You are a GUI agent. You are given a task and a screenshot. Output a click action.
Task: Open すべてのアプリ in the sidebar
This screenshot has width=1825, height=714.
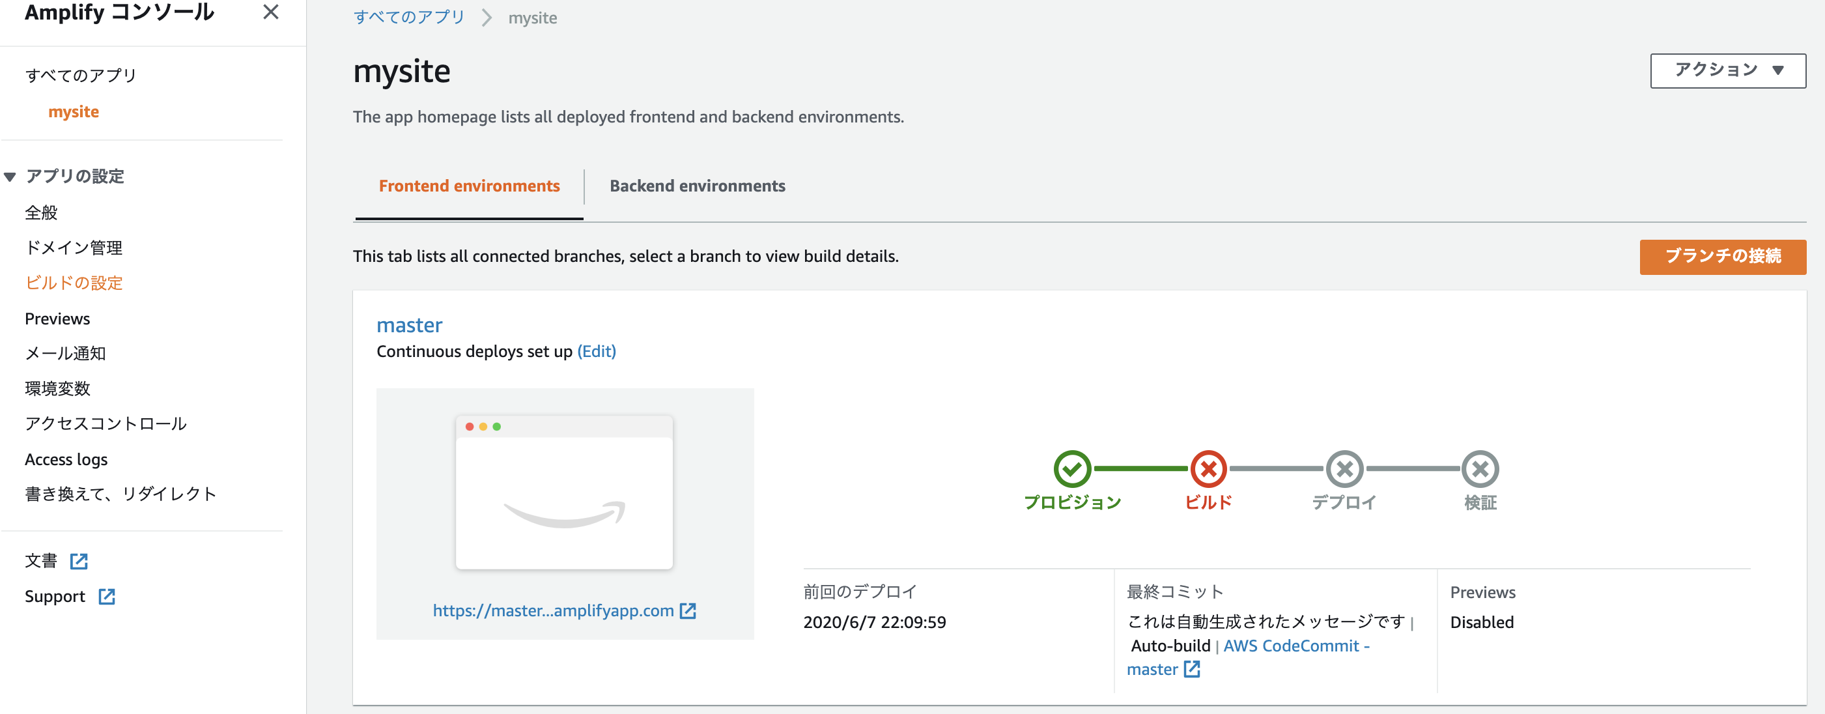(x=81, y=75)
